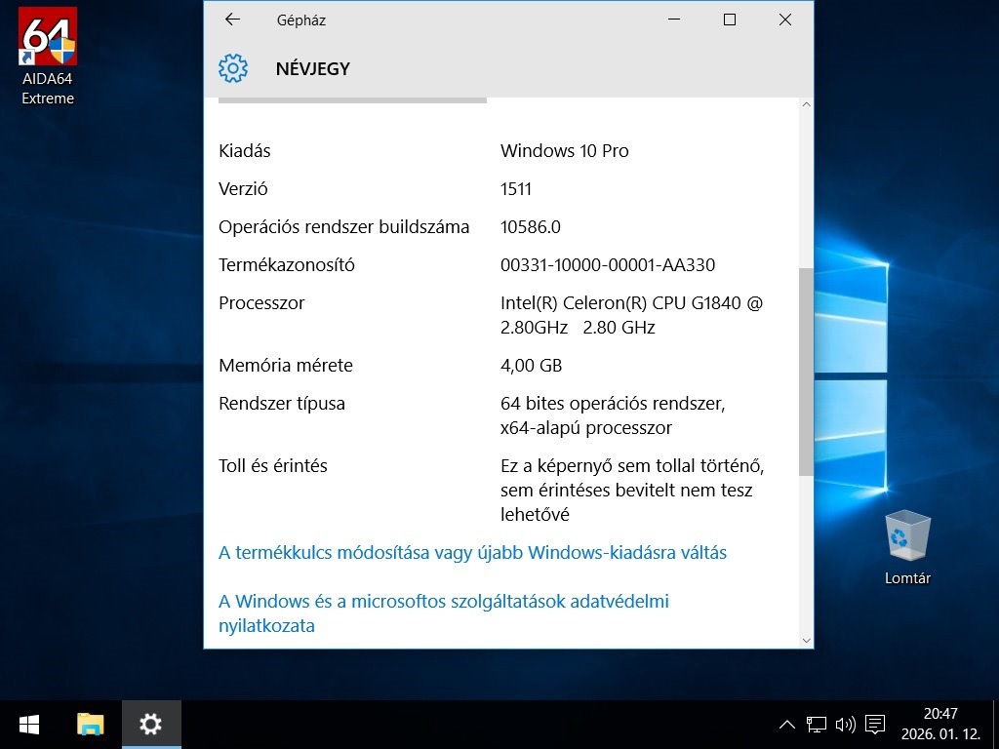Open the AIDA64 Extreme desktop shortcut
The width and height of the screenshot is (999, 749).
(x=48, y=56)
